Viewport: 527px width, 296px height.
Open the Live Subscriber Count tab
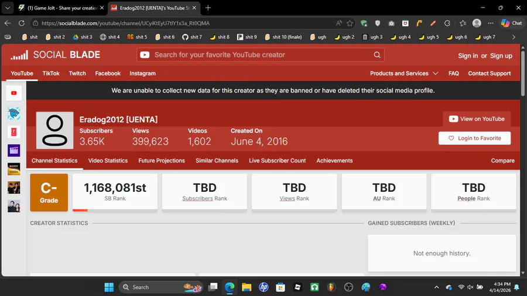(x=278, y=160)
